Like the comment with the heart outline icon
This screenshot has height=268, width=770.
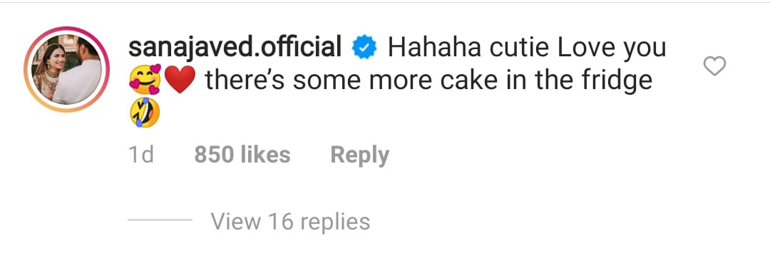pyautogui.click(x=714, y=66)
